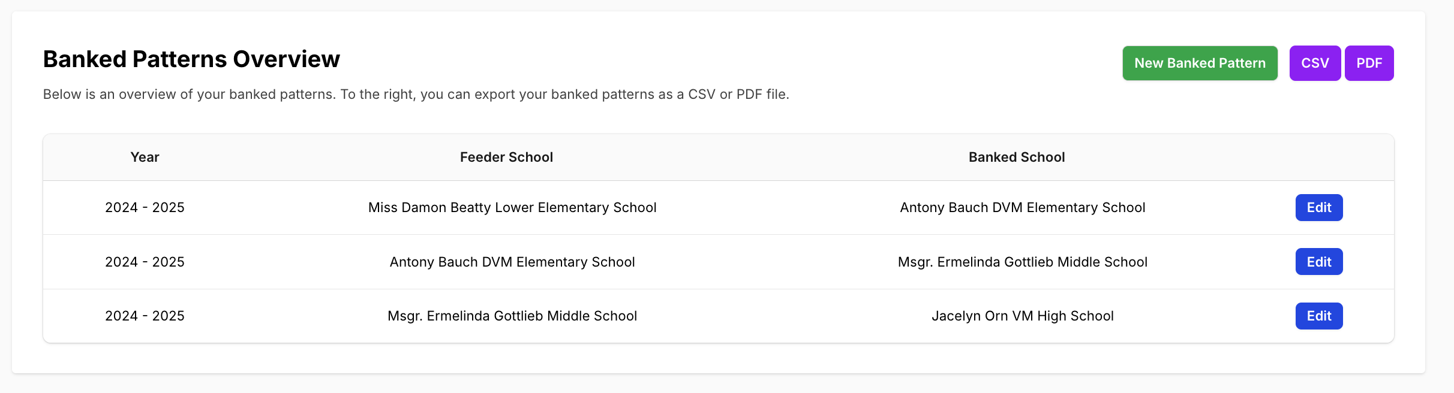The height and width of the screenshot is (393, 1454).
Task: Click the Antony Bauch DVM feeder school cell
Action: [x=512, y=262]
